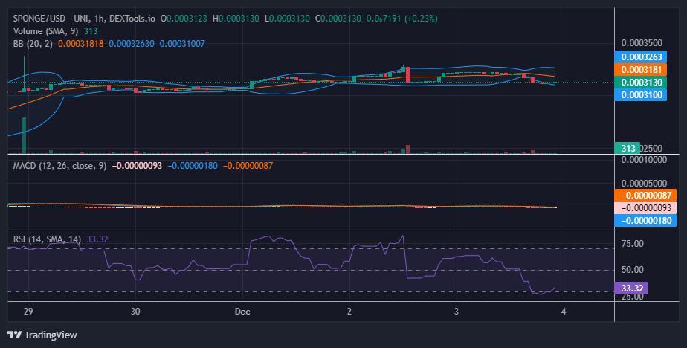The height and width of the screenshot is (348, 687).
Task: Click the 313 volume tag
Action: point(628,148)
